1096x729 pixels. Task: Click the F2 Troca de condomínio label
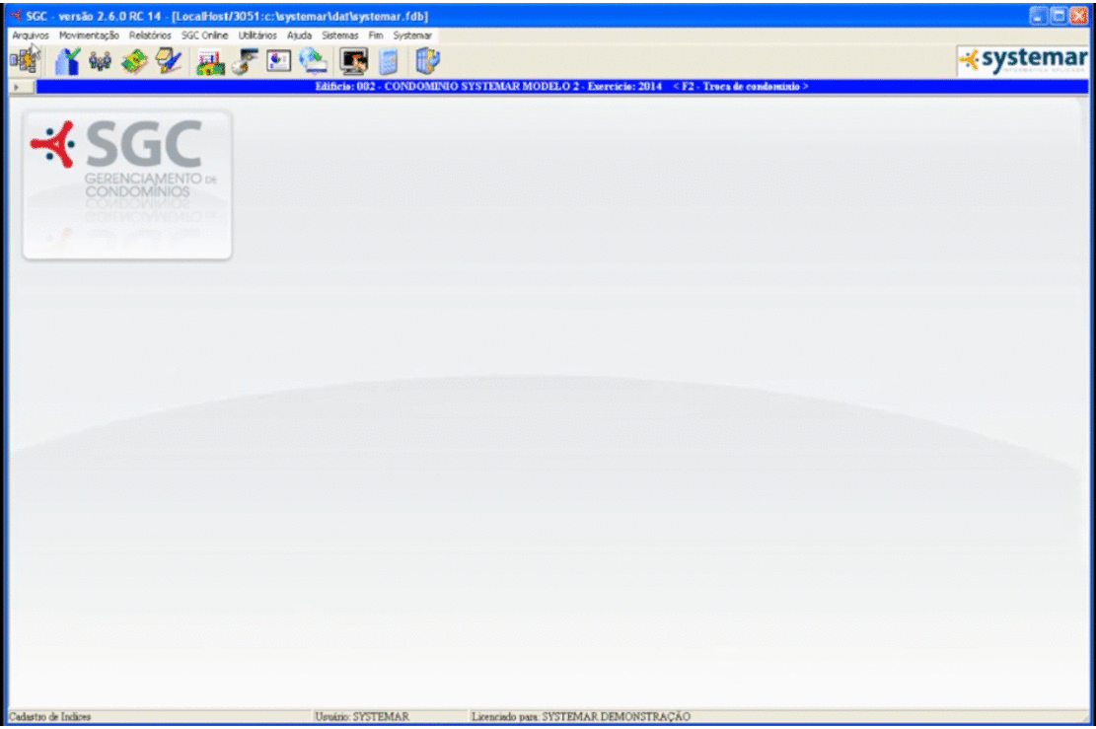coord(740,87)
